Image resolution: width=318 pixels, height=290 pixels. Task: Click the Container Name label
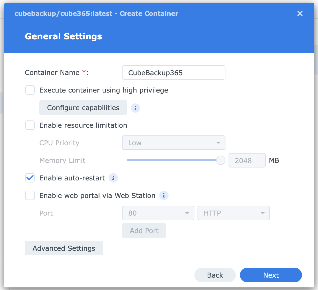(x=57, y=73)
